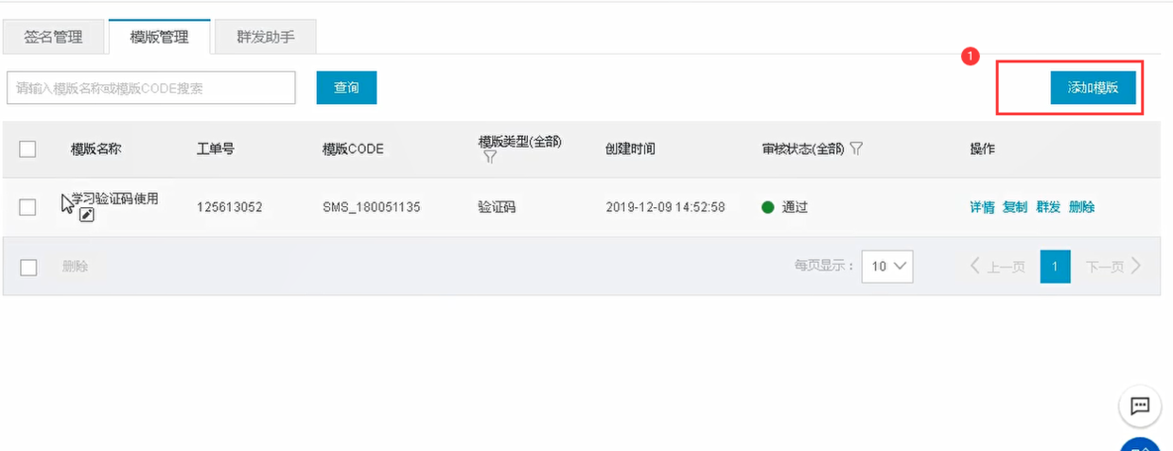Click 群发 link in the template row
The image size is (1173, 451).
pyautogui.click(x=1048, y=207)
